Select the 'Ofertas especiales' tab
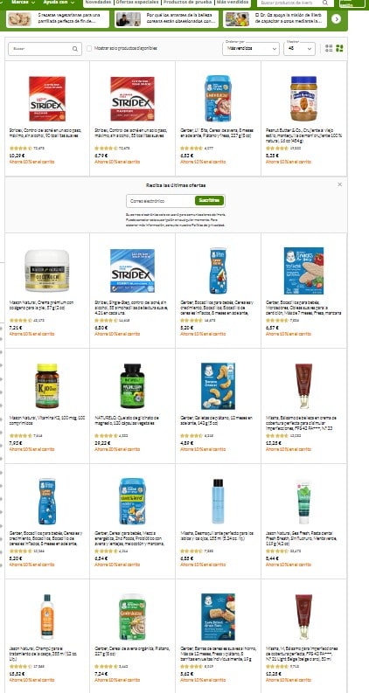Screen dimensions: 369x693 (137, 3)
